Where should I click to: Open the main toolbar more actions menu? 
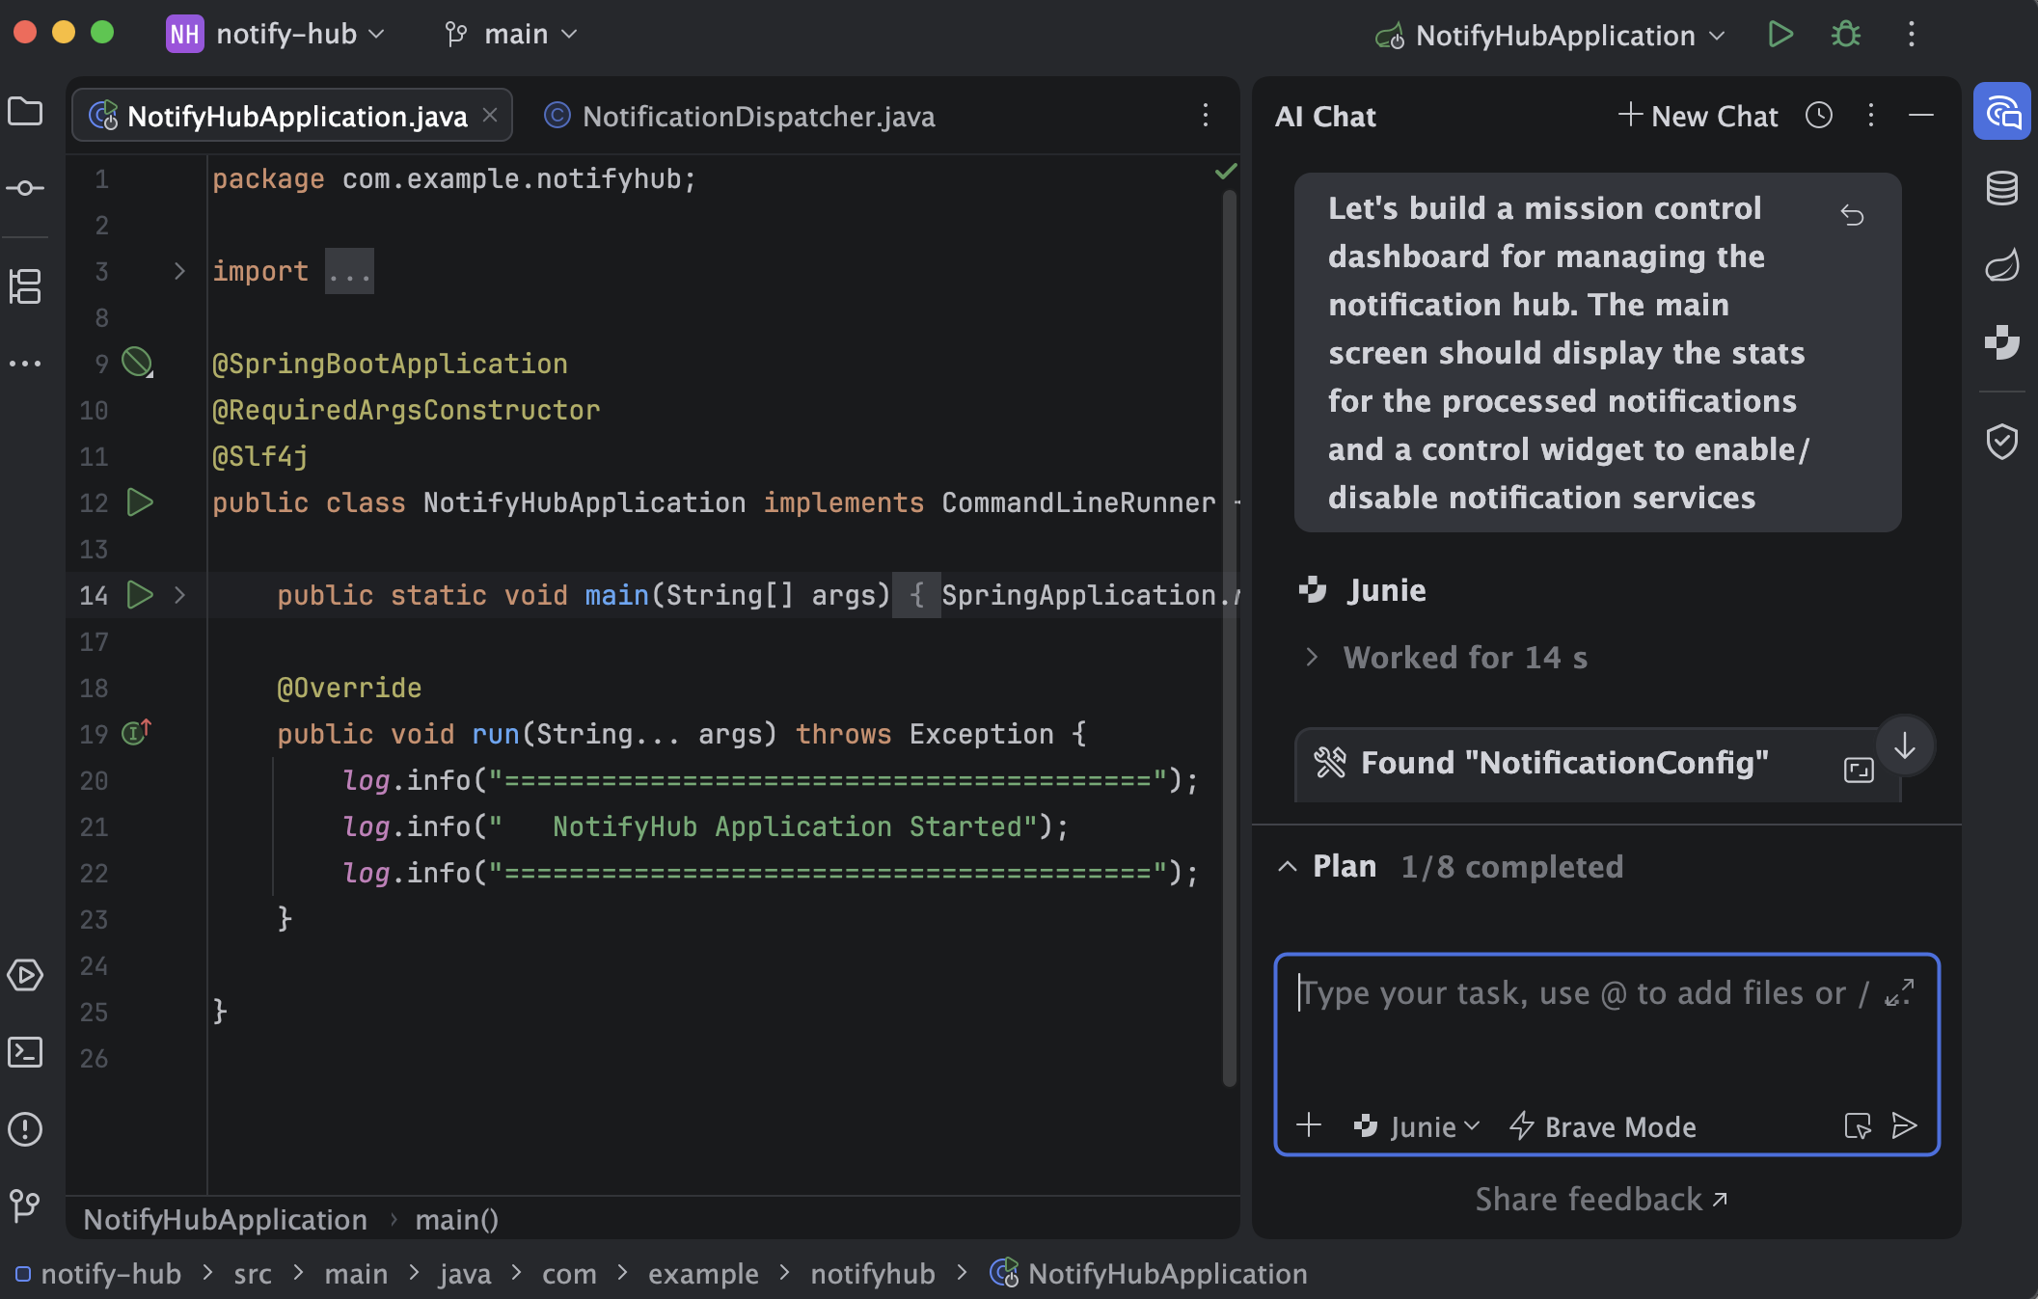coord(1911,35)
